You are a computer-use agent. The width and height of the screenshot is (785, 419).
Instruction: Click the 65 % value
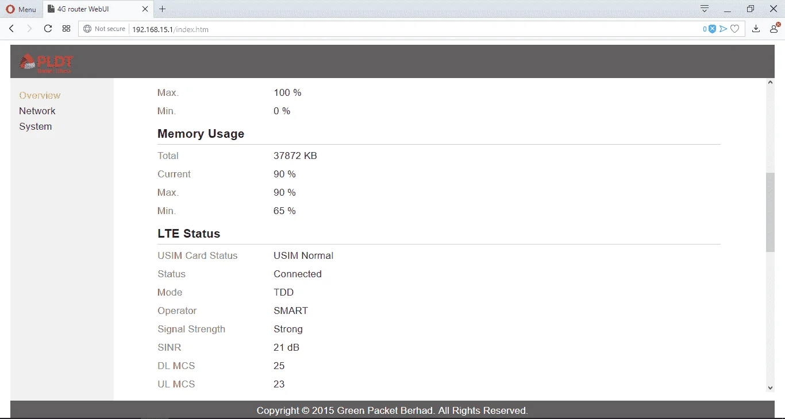(284, 211)
